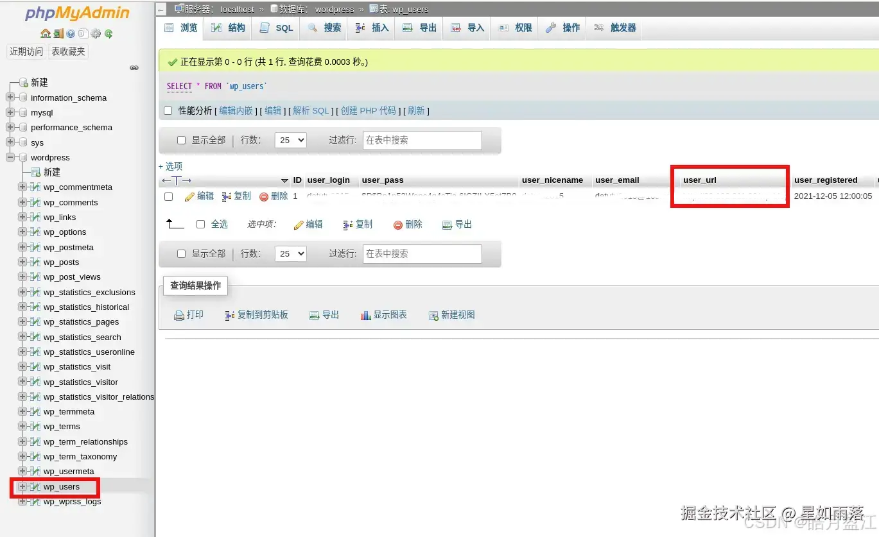Open the upper 行数 25 dropdown
Screen dimensions: 879x537
tap(290, 140)
